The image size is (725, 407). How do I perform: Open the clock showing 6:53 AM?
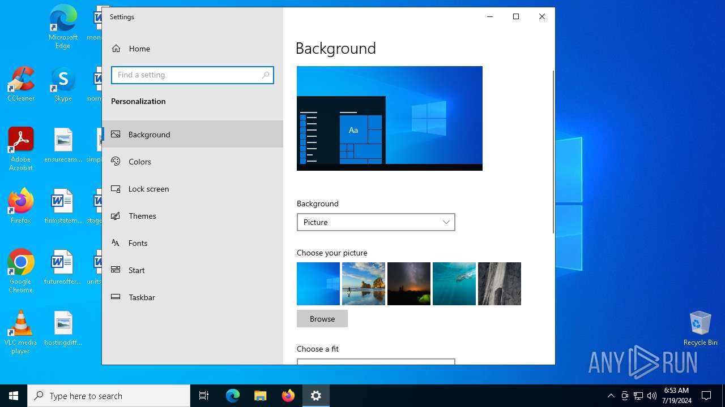coord(676,396)
